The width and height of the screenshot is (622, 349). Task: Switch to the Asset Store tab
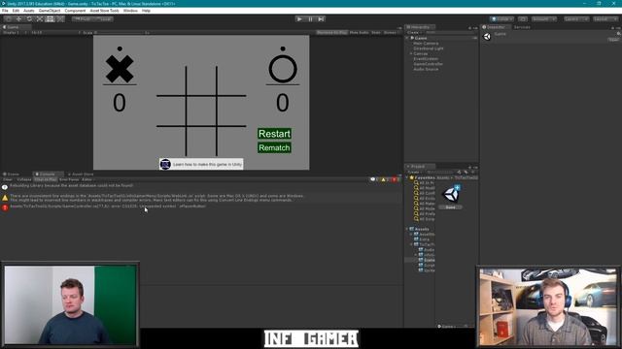81,174
